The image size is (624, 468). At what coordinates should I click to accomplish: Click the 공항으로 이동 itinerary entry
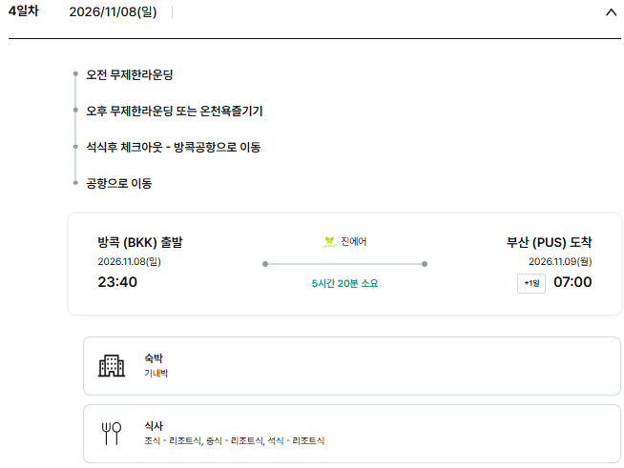coord(119,183)
